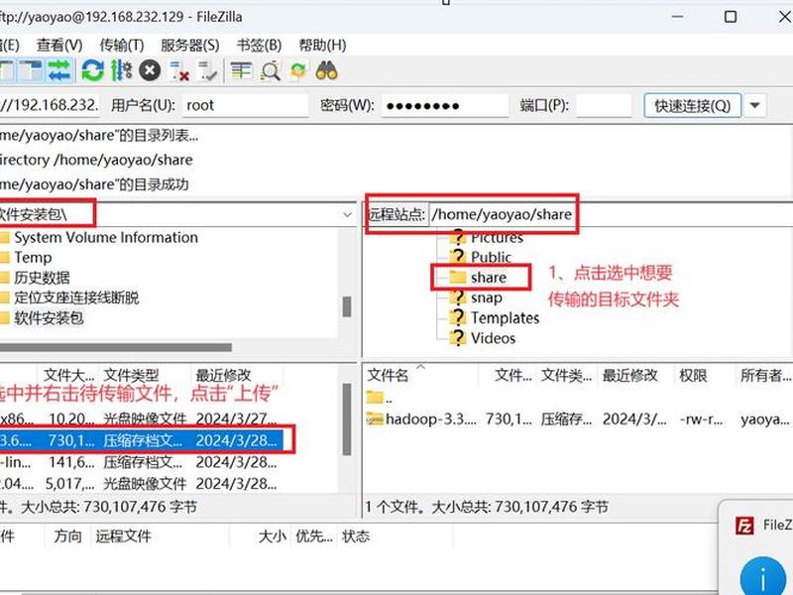Screen dimensions: 793x595
Task: Click the parent directory .. folder icon
Action: [375, 398]
